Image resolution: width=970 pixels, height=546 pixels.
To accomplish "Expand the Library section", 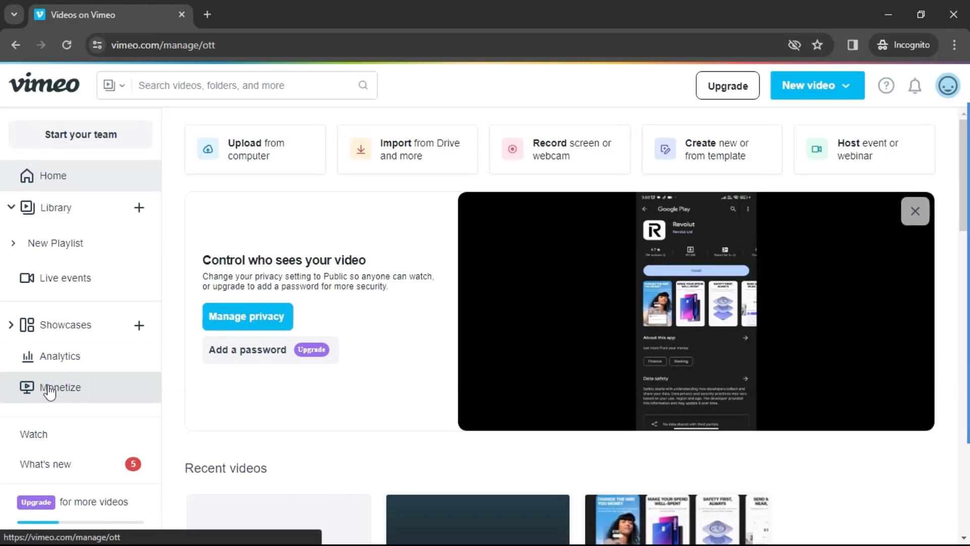I will [11, 207].
